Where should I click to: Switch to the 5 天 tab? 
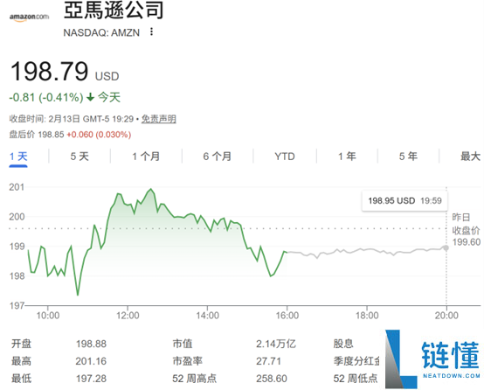point(80,157)
